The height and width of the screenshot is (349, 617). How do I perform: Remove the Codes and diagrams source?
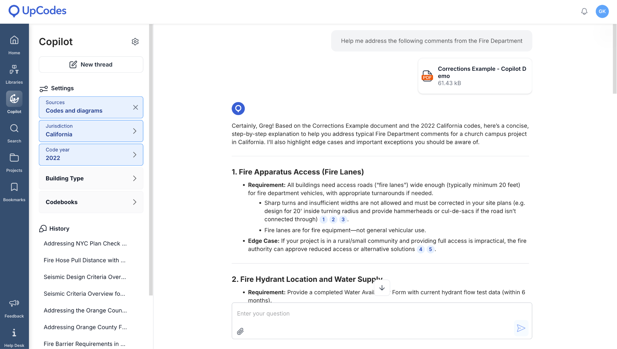[136, 108]
